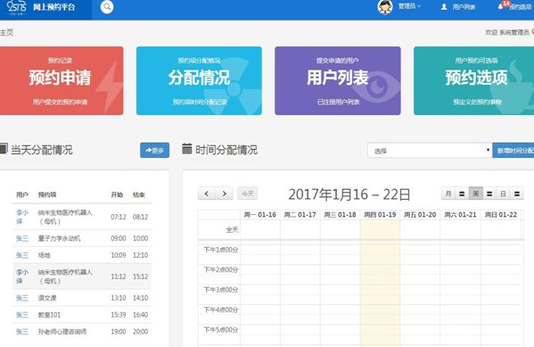Viewport: 534px width, 347px height.
Task: Click the 周六 01-21 day header
Action: pos(460,215)
